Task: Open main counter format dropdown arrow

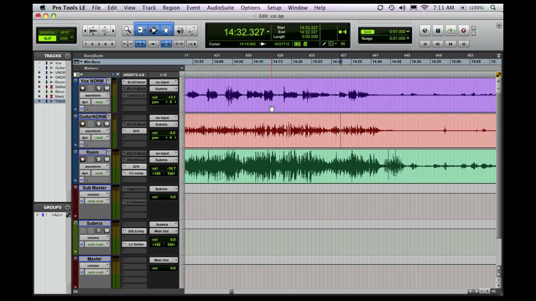Action: coord(268,32)
